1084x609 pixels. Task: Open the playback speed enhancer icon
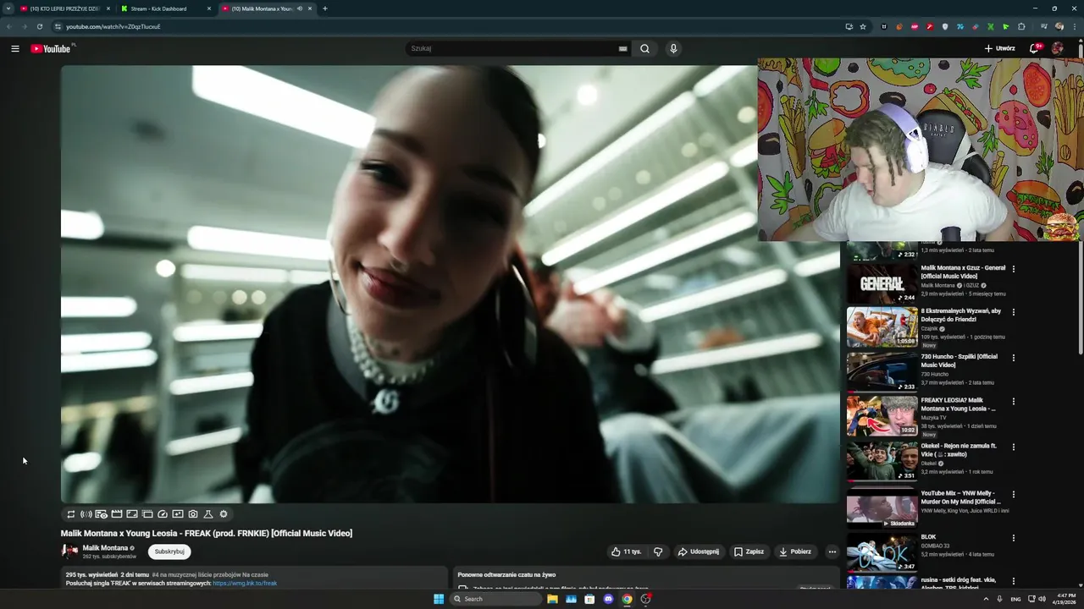[163, 514]
